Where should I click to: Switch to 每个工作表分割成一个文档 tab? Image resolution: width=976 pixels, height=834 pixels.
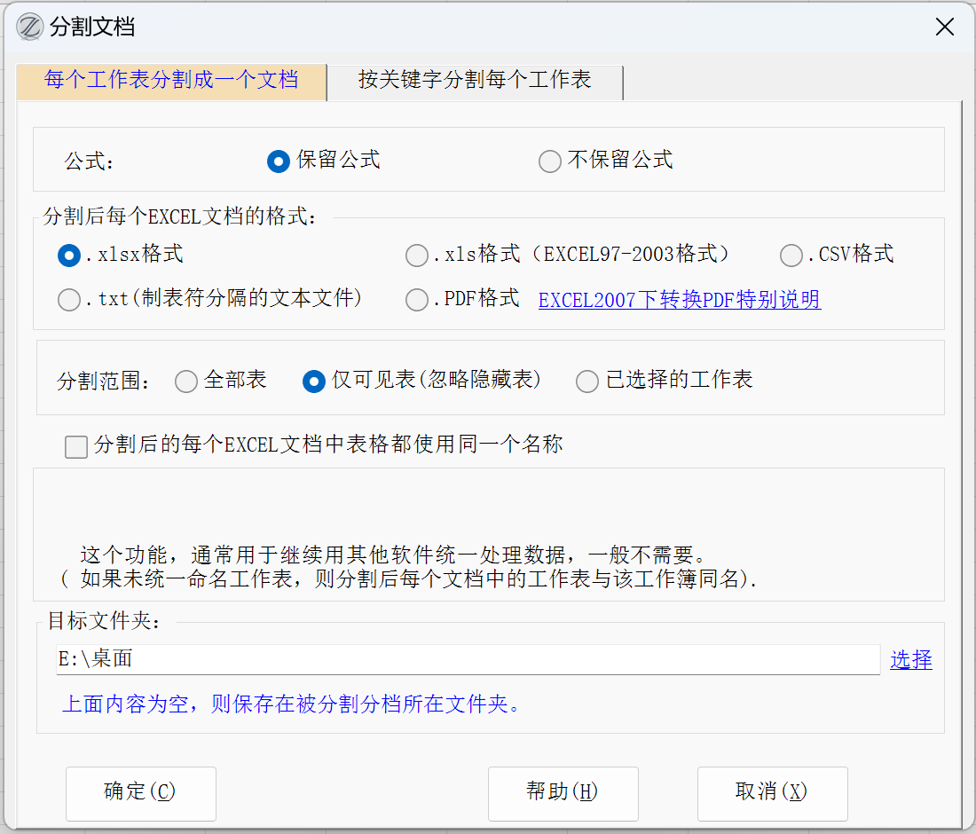point(171,81)
